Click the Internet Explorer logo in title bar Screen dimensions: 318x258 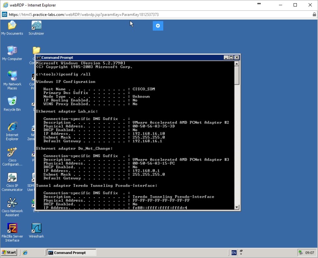pyautogui.click(x=6, y=5)
